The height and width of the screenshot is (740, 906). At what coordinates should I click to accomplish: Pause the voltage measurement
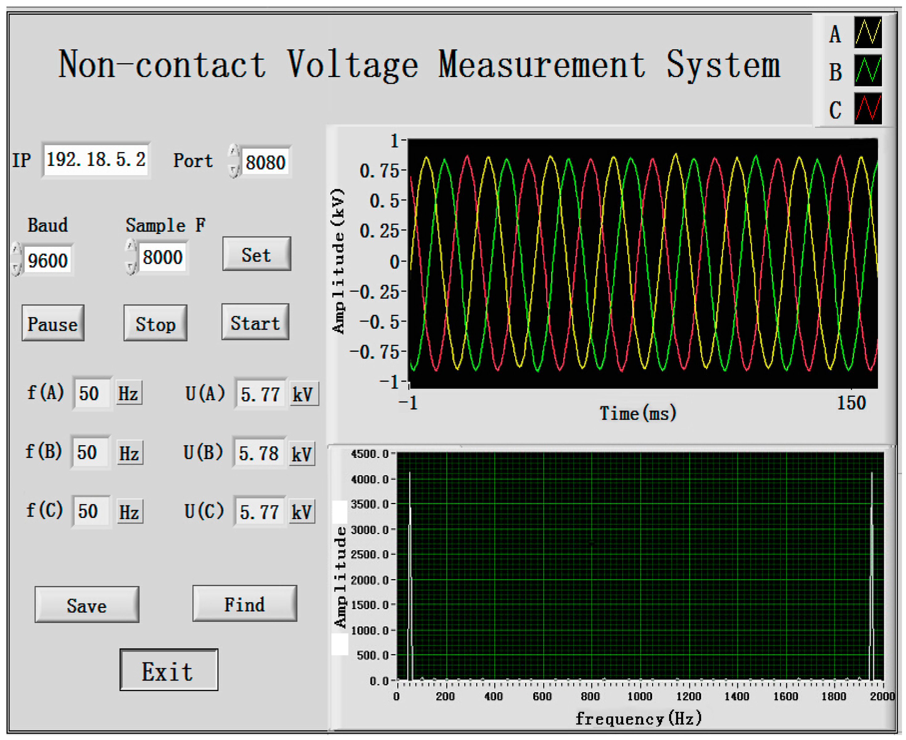(x=53, y=323)
